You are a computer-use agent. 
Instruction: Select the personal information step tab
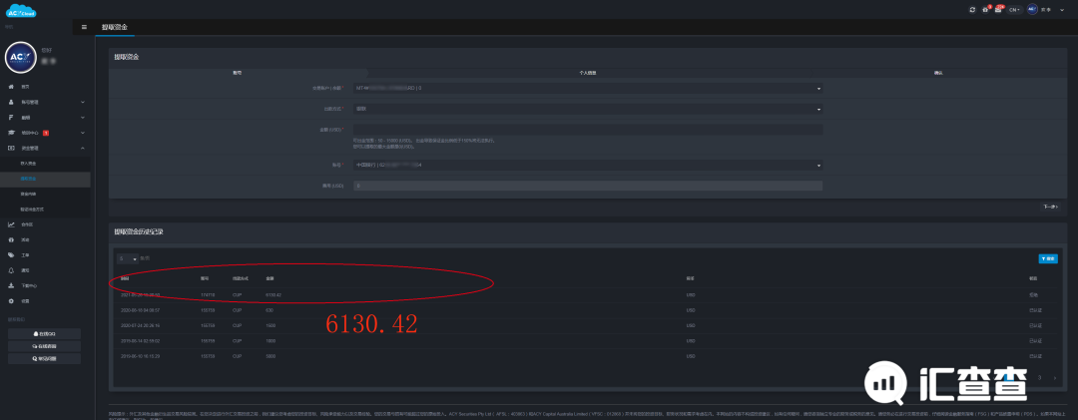coord(587,72)
